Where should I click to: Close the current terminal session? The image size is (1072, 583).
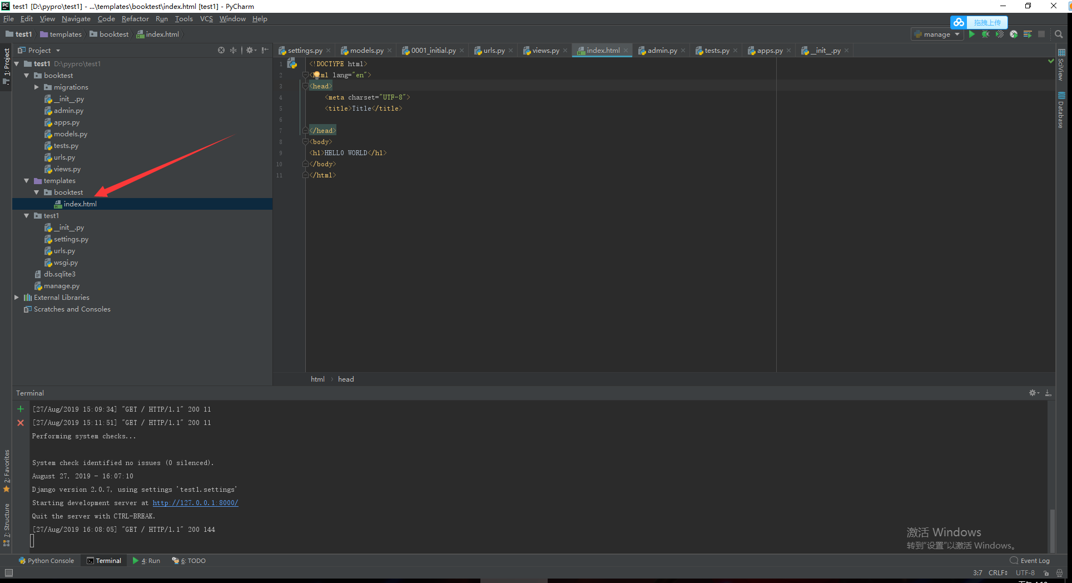pos(21,423)
